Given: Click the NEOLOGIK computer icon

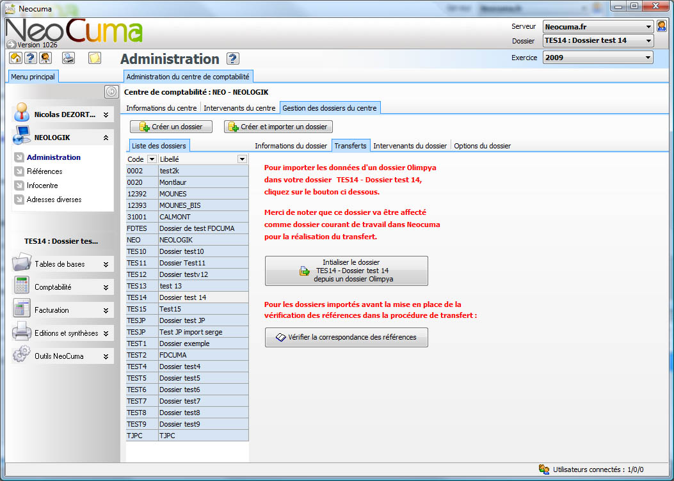Looking at the screenshot, I should point(21,136).
